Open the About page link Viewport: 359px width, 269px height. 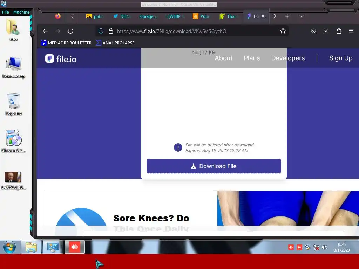pos(223,58)
